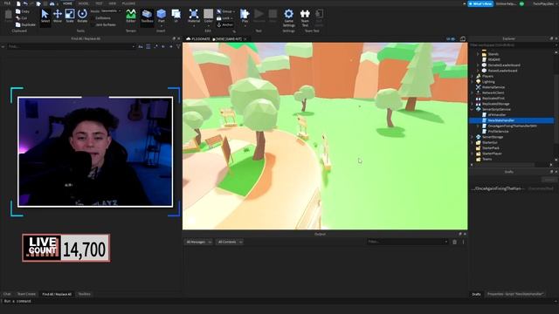Select the StarterPack item

coord(487,148)
